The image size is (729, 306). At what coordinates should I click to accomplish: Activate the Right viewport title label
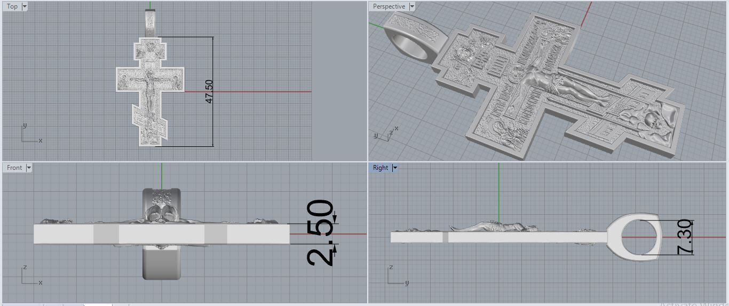coord(381,168)
